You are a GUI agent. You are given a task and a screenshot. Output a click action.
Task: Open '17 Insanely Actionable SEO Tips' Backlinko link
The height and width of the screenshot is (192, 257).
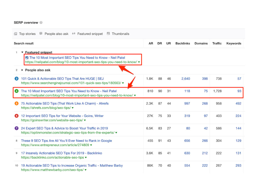pyautogui.click(x=61, y=153)
